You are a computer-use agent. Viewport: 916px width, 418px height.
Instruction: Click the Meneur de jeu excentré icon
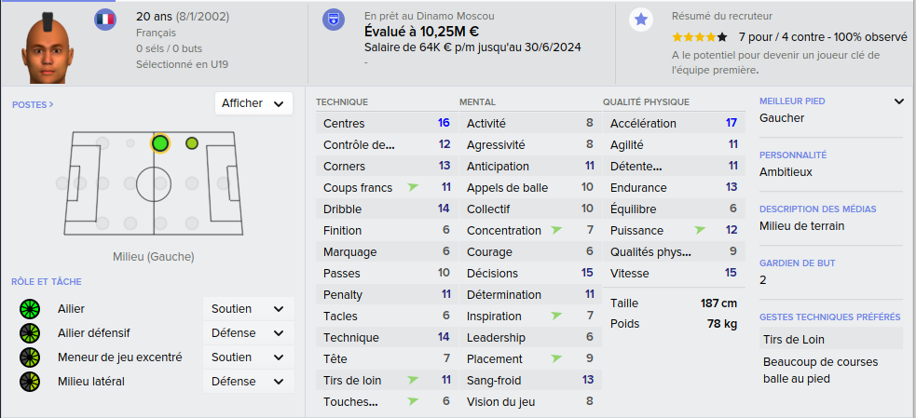point(29,357)
